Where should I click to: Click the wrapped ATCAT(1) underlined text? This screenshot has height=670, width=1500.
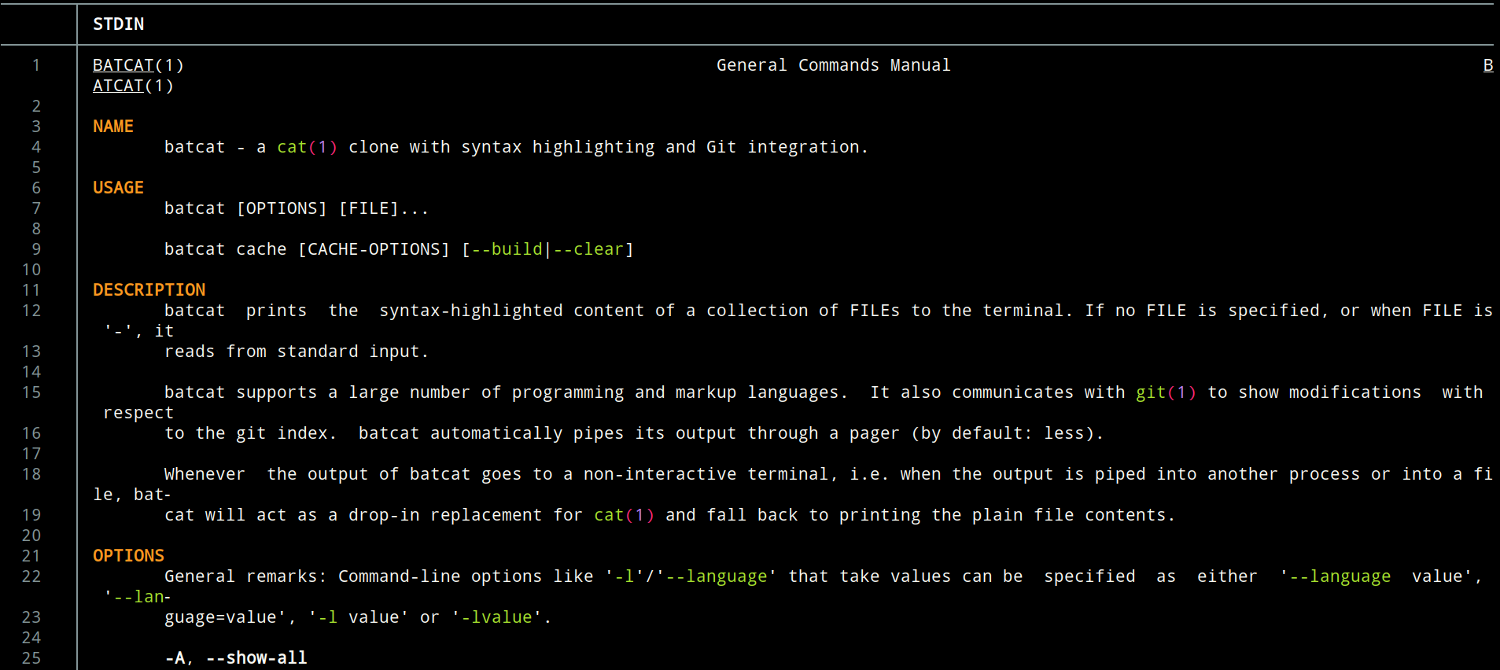[133, 86]
